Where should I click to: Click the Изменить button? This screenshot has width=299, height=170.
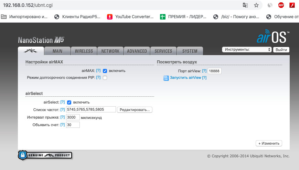[x=269, y=143]
